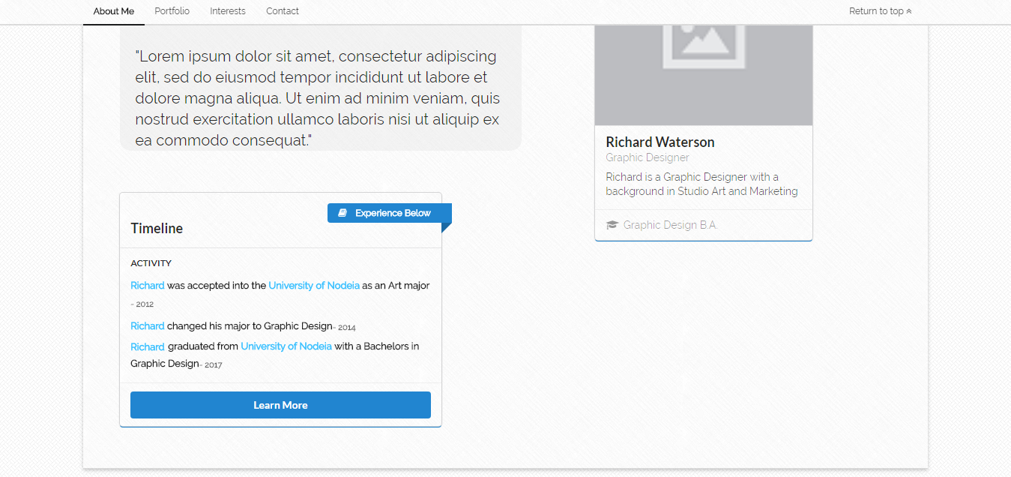Select the Graphic Designer subtitle text
The height and width of the screenshot is (477, 1011).
(x=647, y=157)
